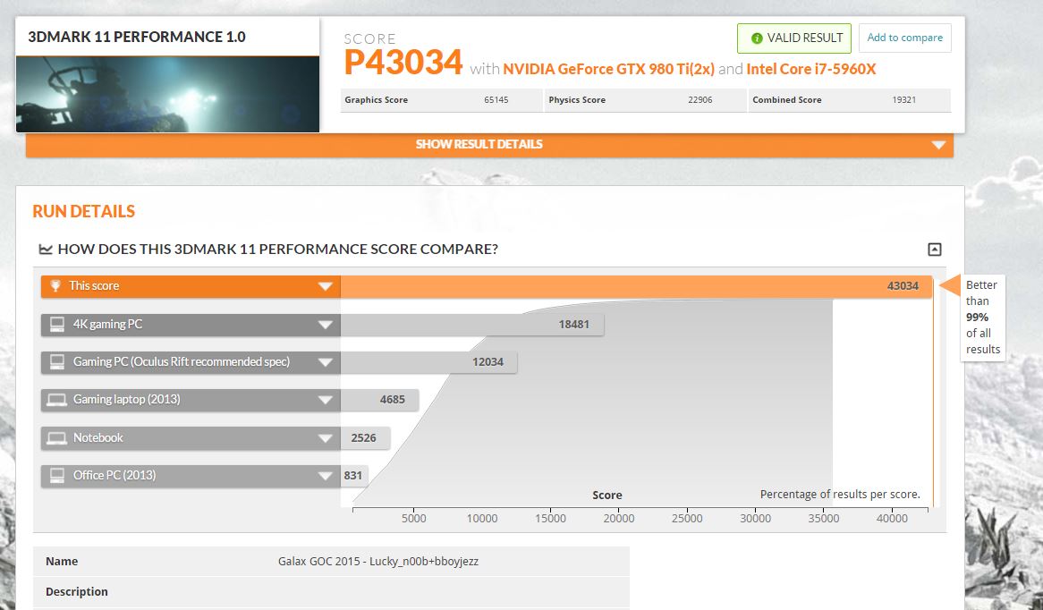Collapse the score comparison section
The width and height of the screenshot is (1043, 610).
pos(935,250)
